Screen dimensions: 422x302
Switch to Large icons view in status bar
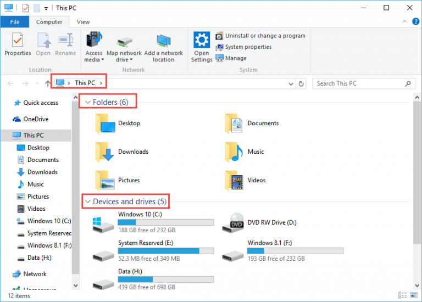coord(414,295)
